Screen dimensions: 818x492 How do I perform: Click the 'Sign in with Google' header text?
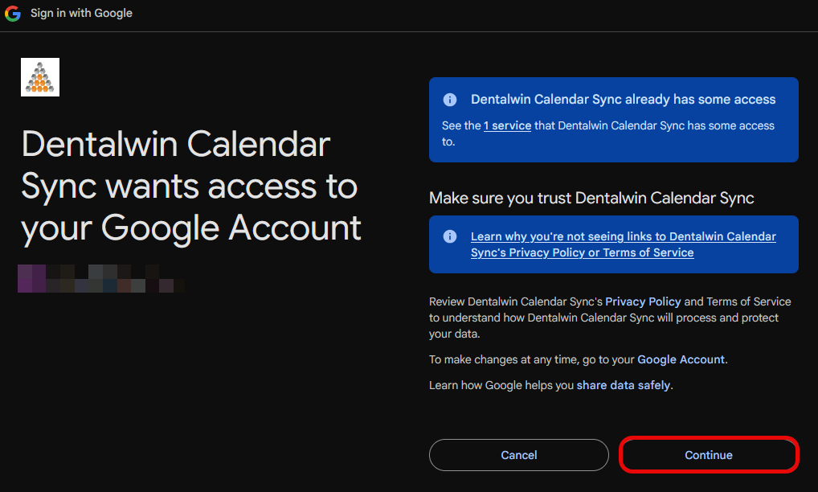point(81,13)
